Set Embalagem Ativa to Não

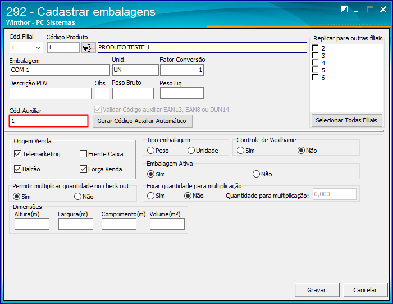[x=256, y=174]
